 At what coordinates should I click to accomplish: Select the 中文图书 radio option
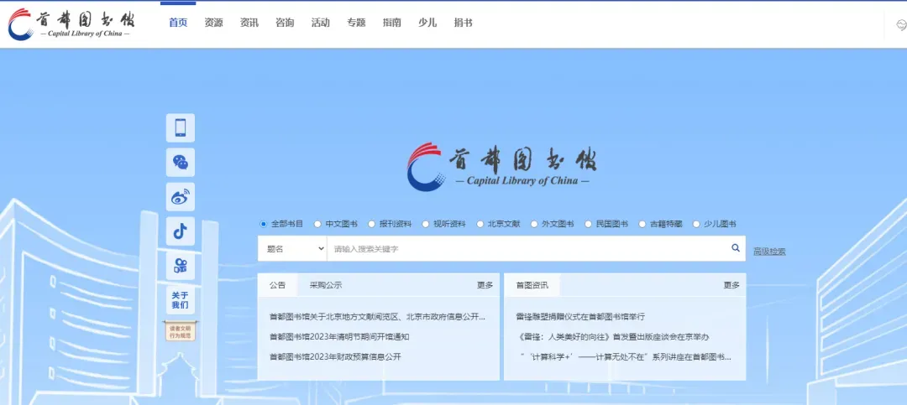coord(318,224)
